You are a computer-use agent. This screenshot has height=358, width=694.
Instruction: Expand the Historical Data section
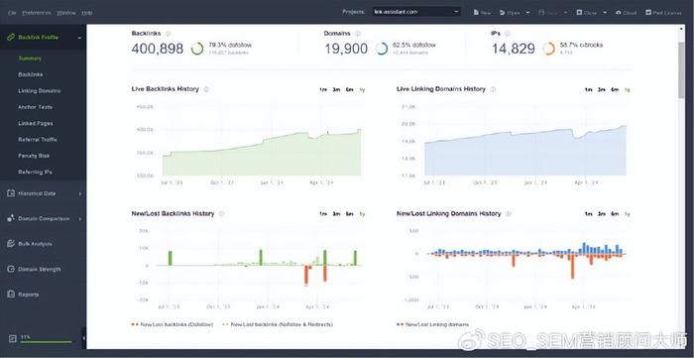click(x=80, y=193)
